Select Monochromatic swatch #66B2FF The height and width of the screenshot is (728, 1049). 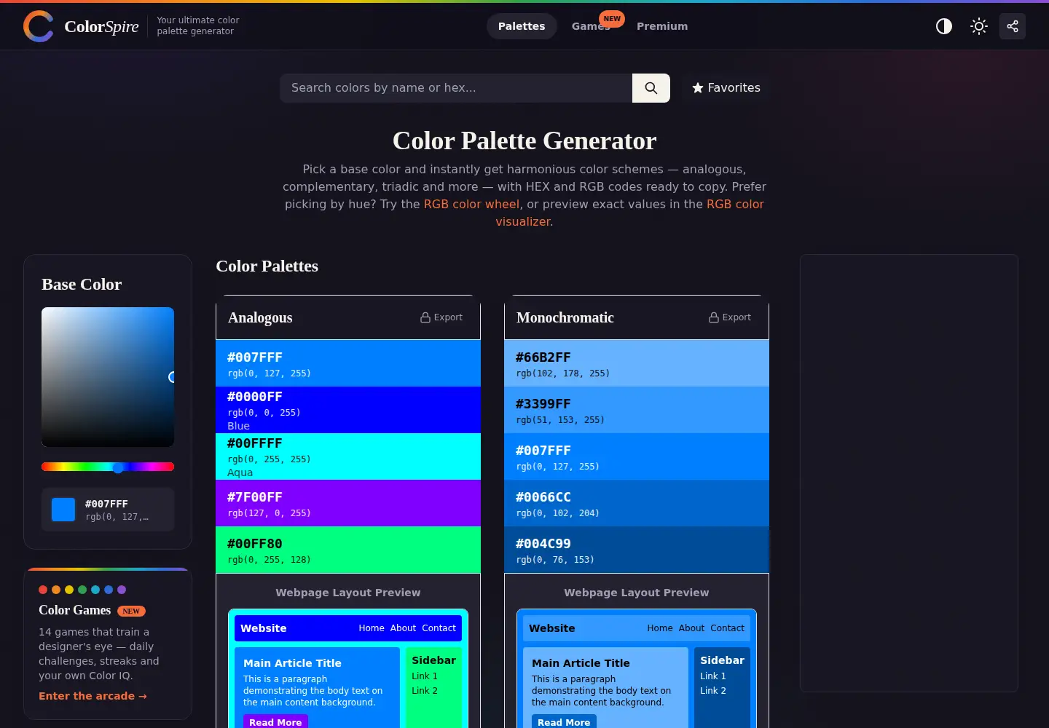pyautogui.click(x=637, y=363)
